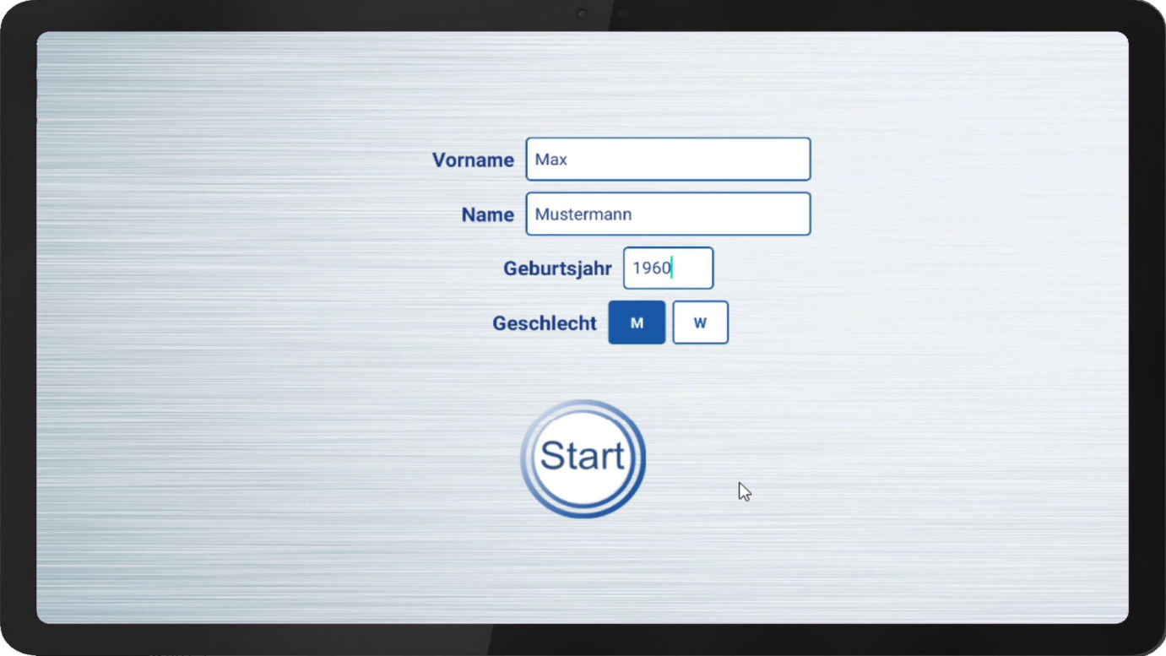Image resolution: width=1166 pixels, height=656 pixels.
Task: Select the W gender option
Action: (700, 323)
